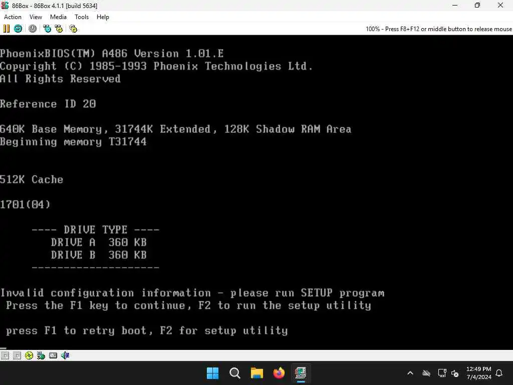Screen dimensions: 513x385
Task: Click the 'All Rights Reserved' line
Action: (x=60, y=79)
